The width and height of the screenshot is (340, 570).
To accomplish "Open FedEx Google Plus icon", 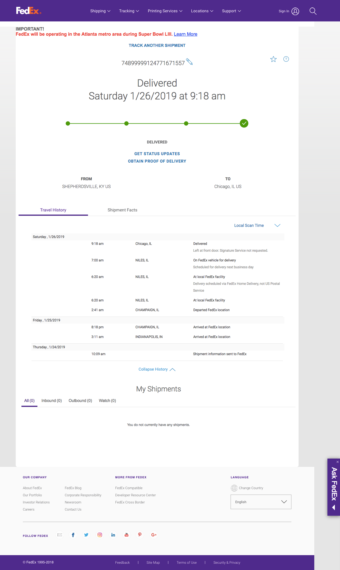I will point(154,535).
